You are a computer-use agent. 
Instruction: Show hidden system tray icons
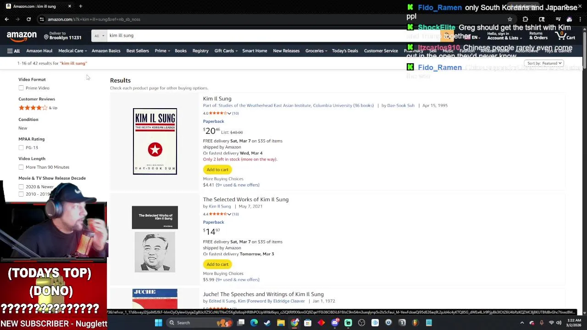(522, 323)
